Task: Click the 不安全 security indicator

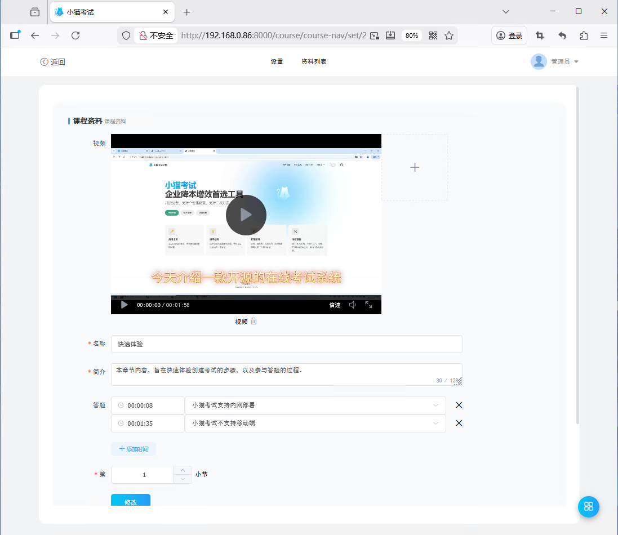Action: pos(156,35)
